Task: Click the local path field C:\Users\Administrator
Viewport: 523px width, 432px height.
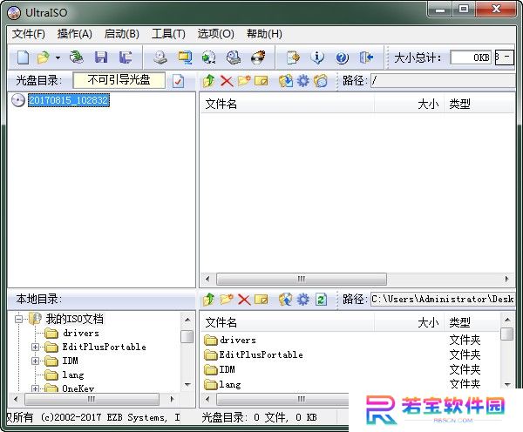Action: (443, 299)
